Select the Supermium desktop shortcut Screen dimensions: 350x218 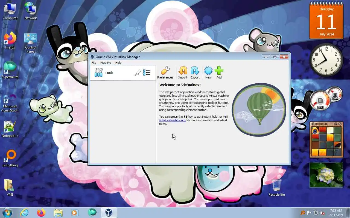click(10, 70)
